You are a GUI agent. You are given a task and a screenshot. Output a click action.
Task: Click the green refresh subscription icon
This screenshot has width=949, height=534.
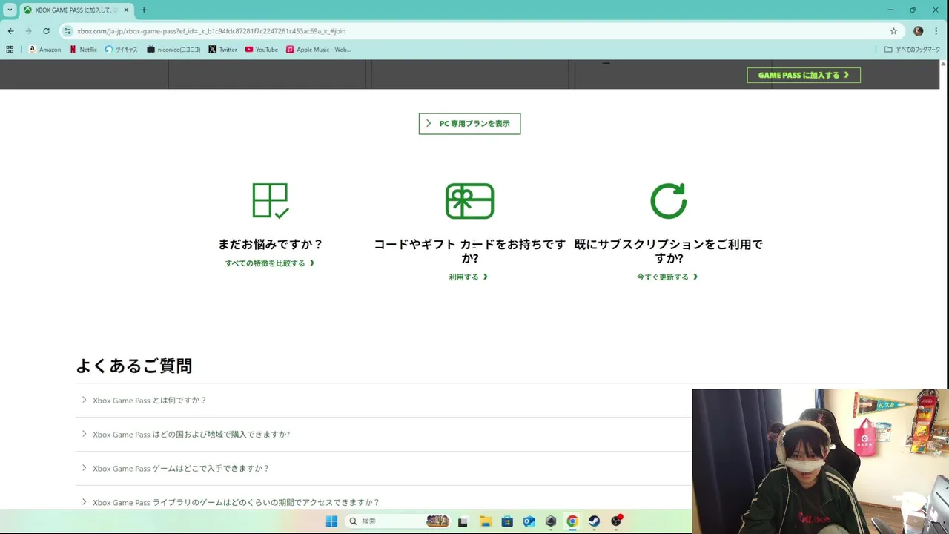pyautogui.click(x=668, y=201)
